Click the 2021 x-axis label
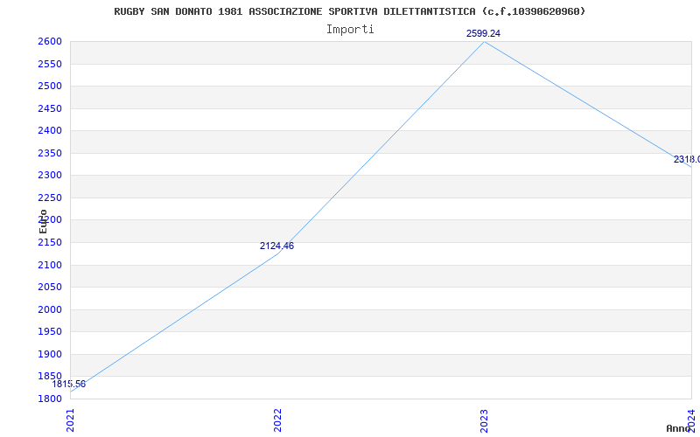Viewport: 700px width, 437px height. pyautogui.click(x=71, y=420)
